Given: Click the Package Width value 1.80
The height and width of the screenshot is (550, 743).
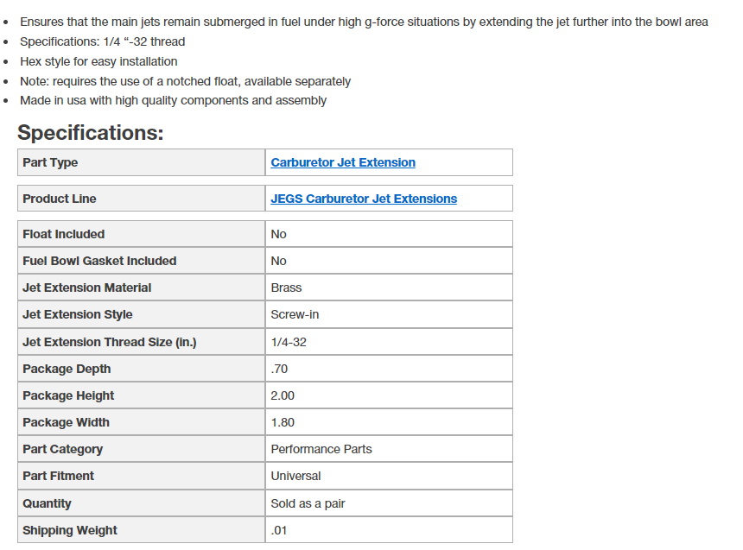Looking at the screenshot, I should pyautogui.click(x=283, y=422).
